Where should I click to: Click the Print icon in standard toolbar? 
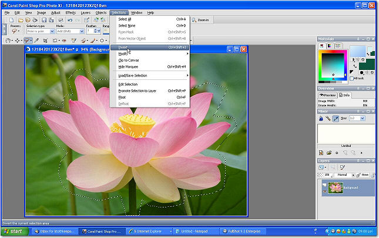pyautogui.click(x=61, y=20)
